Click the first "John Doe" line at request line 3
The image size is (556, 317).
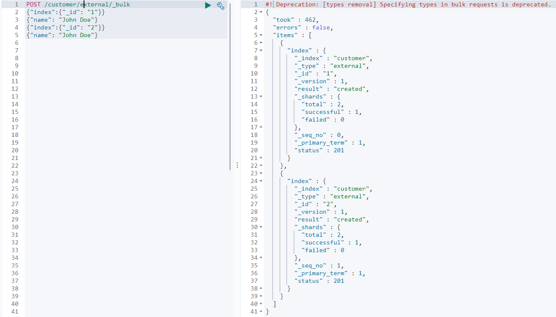coord(62,20)
